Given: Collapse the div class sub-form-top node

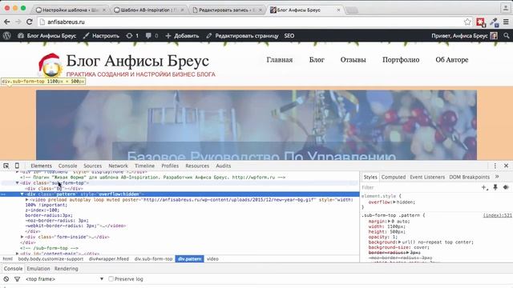Looking at the screenshot, I should pyautogui.click(x=17, y=183).
